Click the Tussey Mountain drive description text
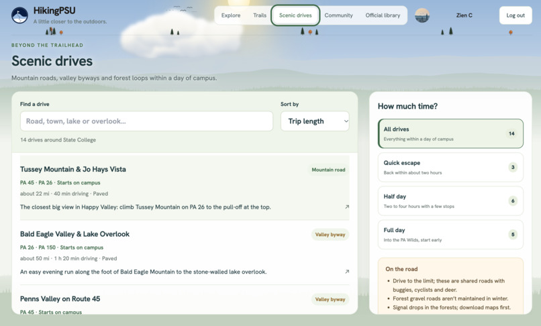Viewport: 541px width, 326px height. tap(145, 207)
